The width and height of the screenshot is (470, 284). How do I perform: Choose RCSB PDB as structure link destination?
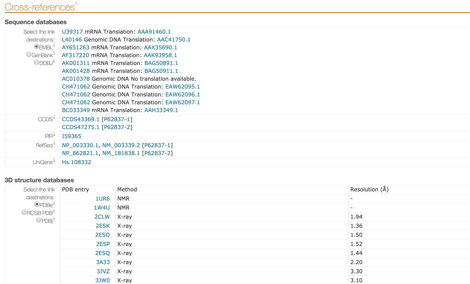coord(24,212)
